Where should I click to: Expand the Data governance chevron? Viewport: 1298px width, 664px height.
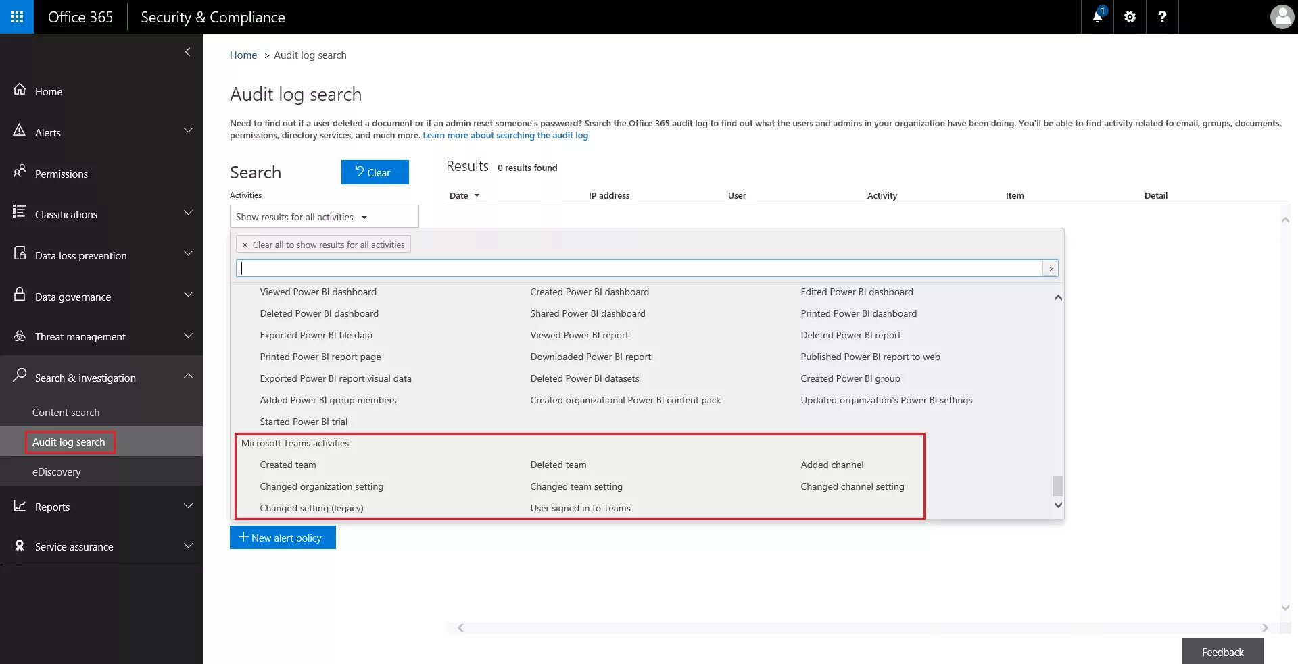tap(188, 295)
